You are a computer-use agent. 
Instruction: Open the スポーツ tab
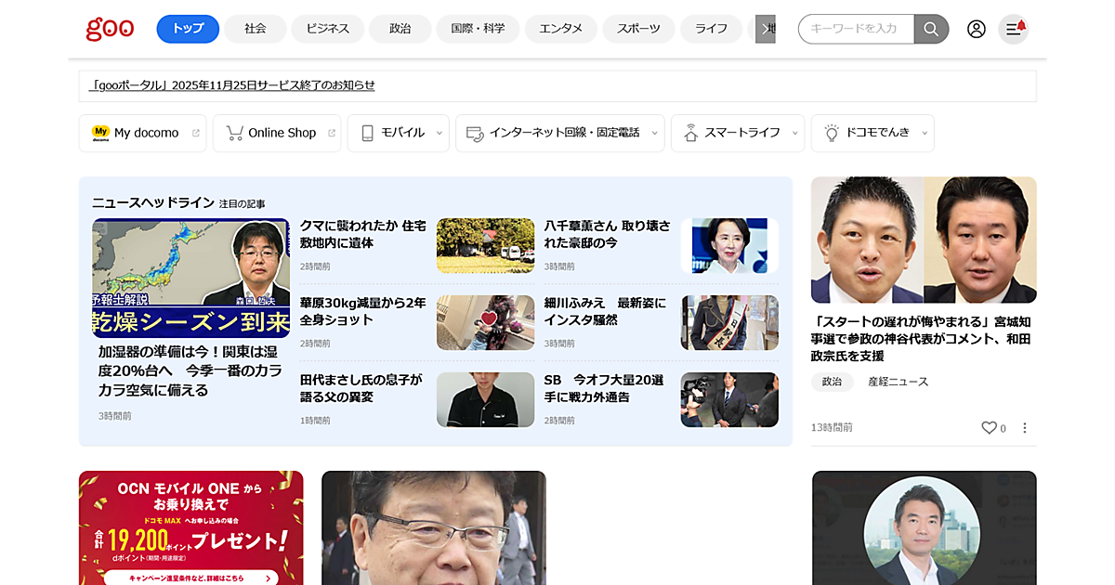click(639, 29)
